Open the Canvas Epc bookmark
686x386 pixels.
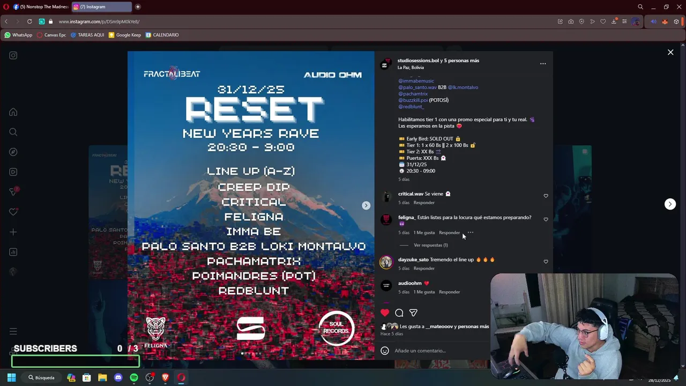pyautogui.click(x=51, y=35)
